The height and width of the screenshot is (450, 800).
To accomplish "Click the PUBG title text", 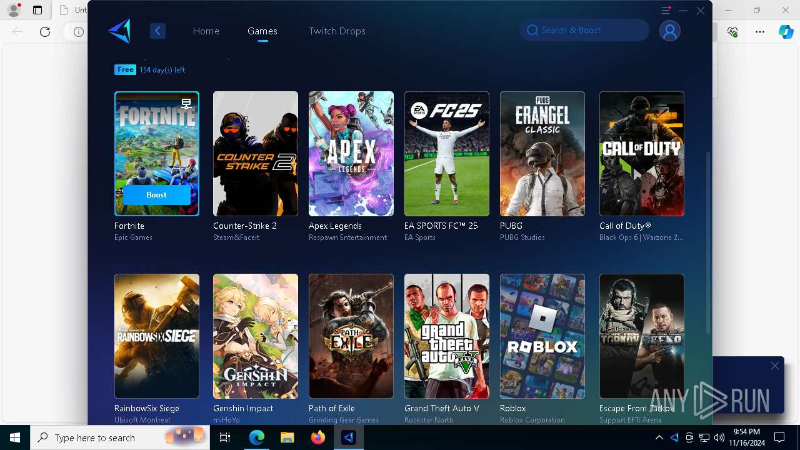I will [511, 226].
